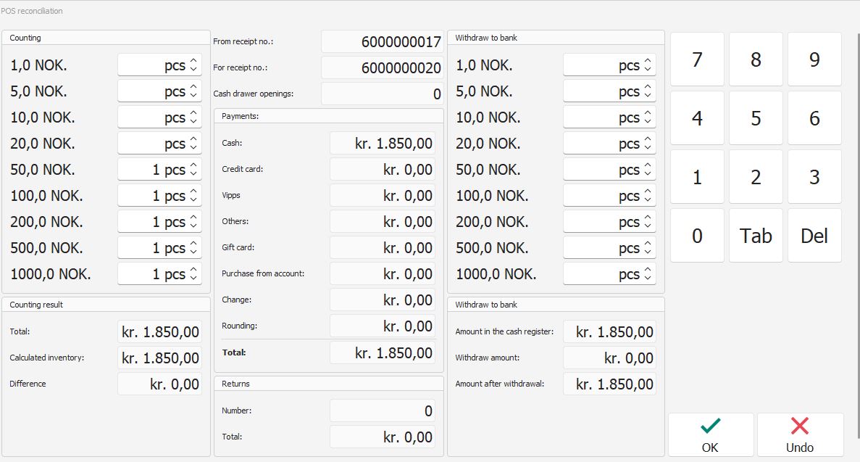This screenshot has width=860, height=462.
Task: Select Withdraw to bank 1,0 NOK field
Action: pyautogui.click(x=609, y=65)
